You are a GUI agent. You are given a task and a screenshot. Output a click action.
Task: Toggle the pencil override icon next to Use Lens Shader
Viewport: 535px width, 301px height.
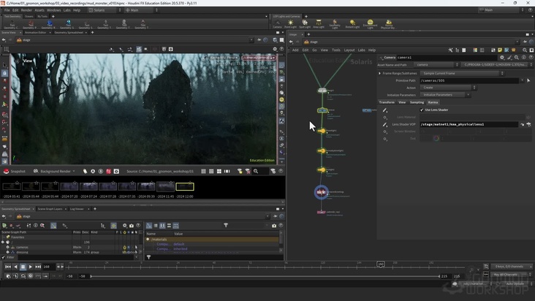[385, 110]
